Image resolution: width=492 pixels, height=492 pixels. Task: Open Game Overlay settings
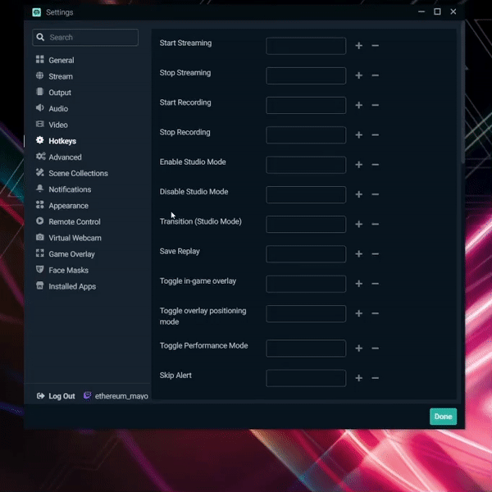point(71,254)
